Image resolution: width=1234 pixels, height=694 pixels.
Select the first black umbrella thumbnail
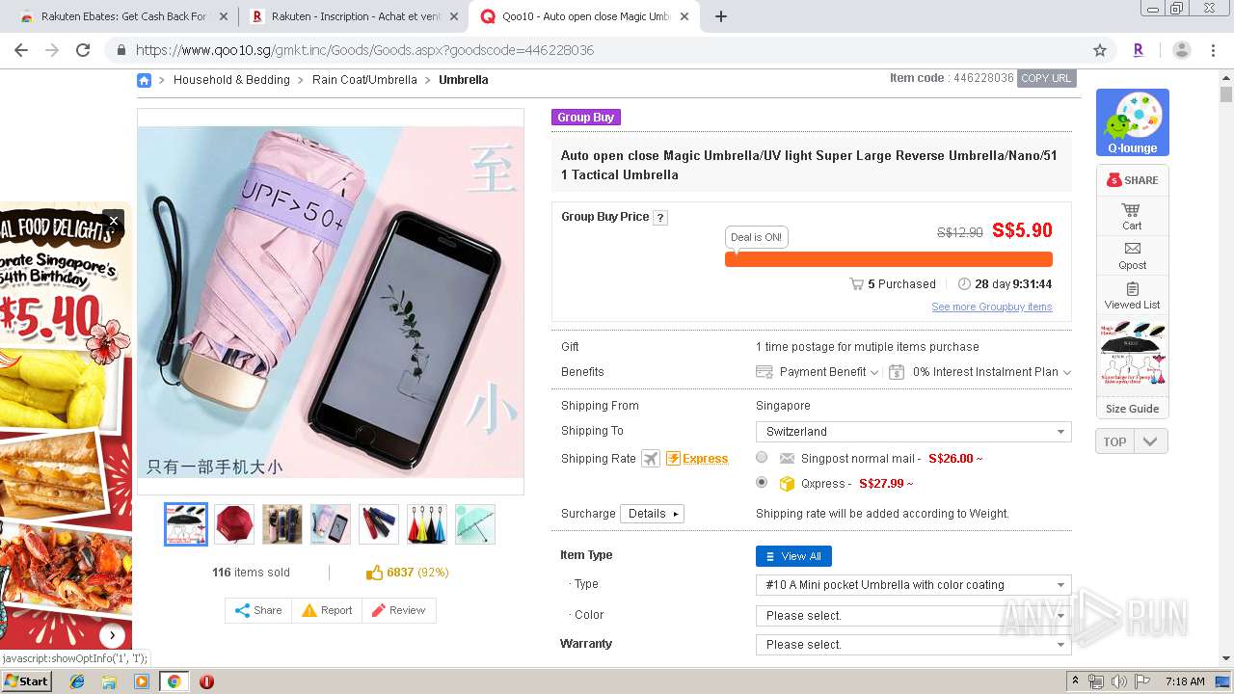[186, 524]
